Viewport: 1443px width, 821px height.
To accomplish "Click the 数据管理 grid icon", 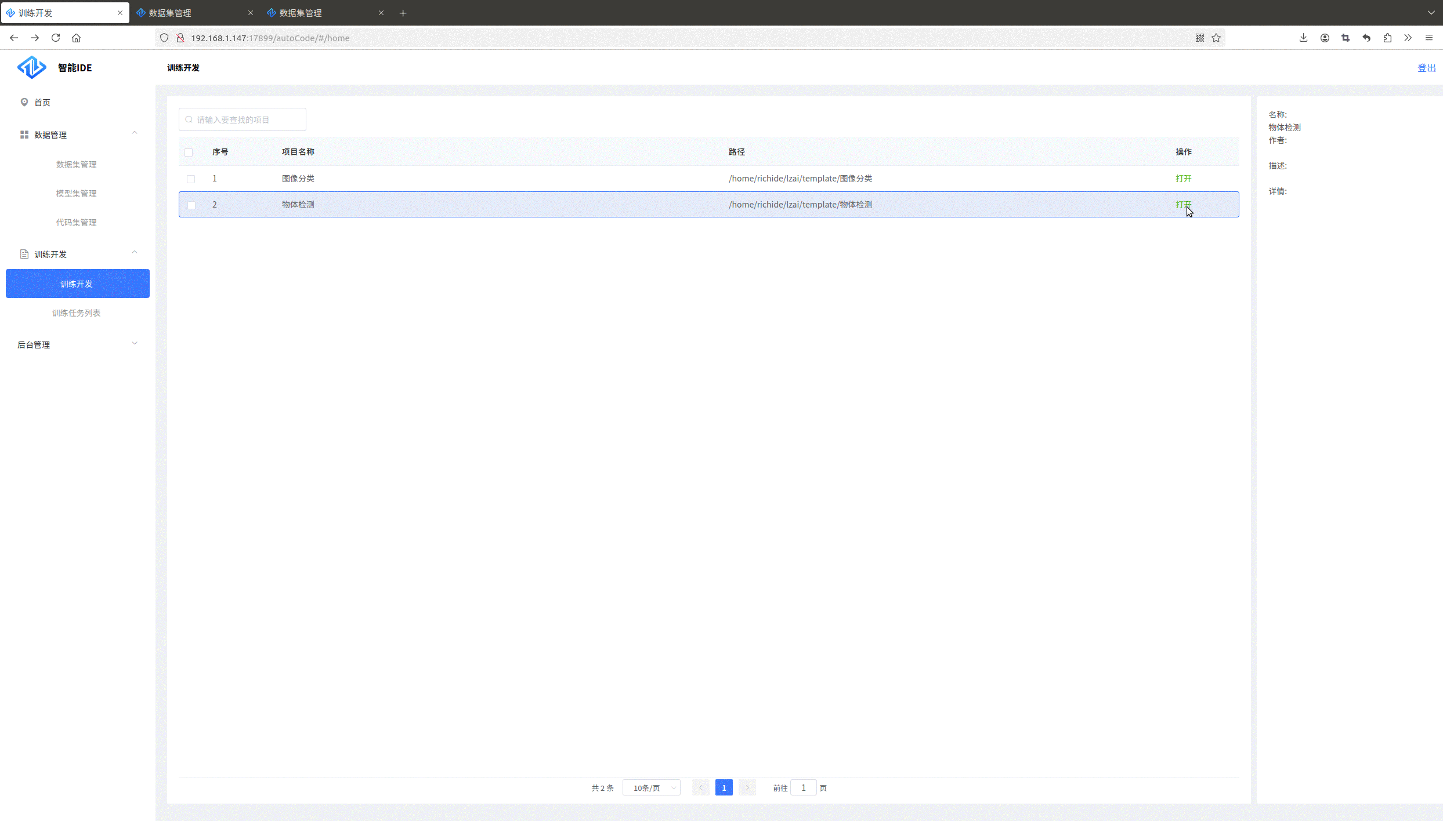I will tap(24, 135).
